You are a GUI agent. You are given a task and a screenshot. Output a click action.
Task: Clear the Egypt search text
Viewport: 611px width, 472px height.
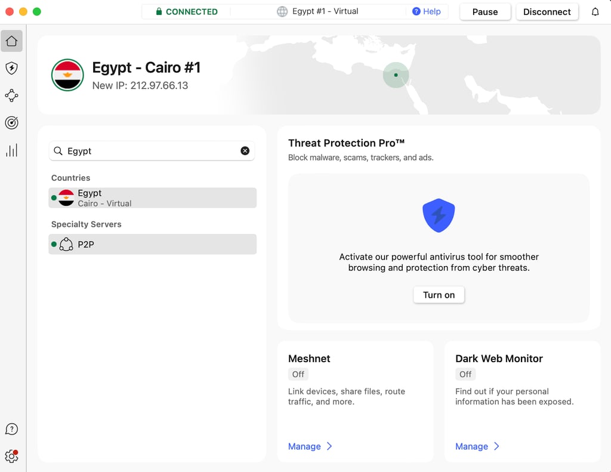pyautogui.click(x=245, y=151)
